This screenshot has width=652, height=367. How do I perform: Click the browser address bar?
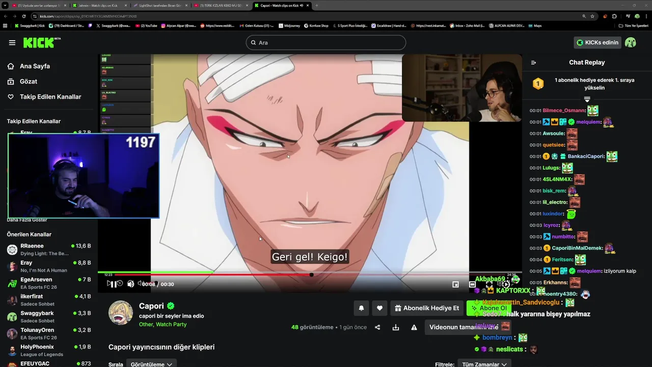(306, 16)
